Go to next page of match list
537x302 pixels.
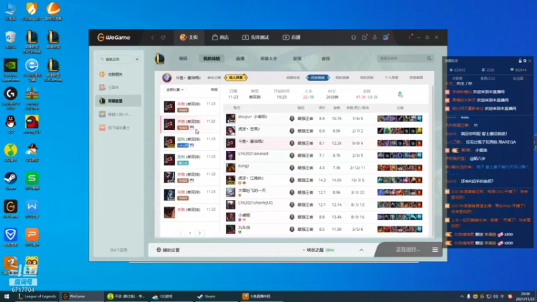(x=199, y=233)
